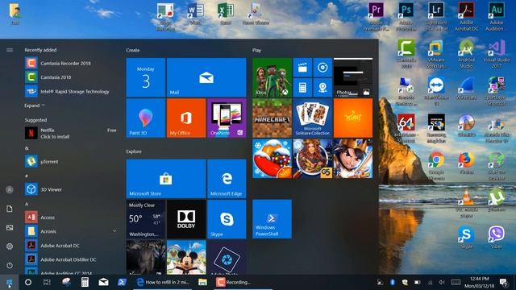
Task: Click the Expand link under Recently added
Action: click(35, 106)
